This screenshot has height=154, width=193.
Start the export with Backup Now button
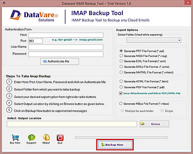click(115, 145)
